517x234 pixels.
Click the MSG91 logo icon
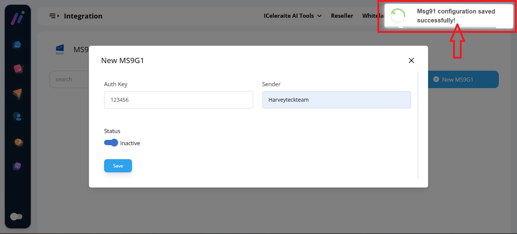click(x=60, y=50)
